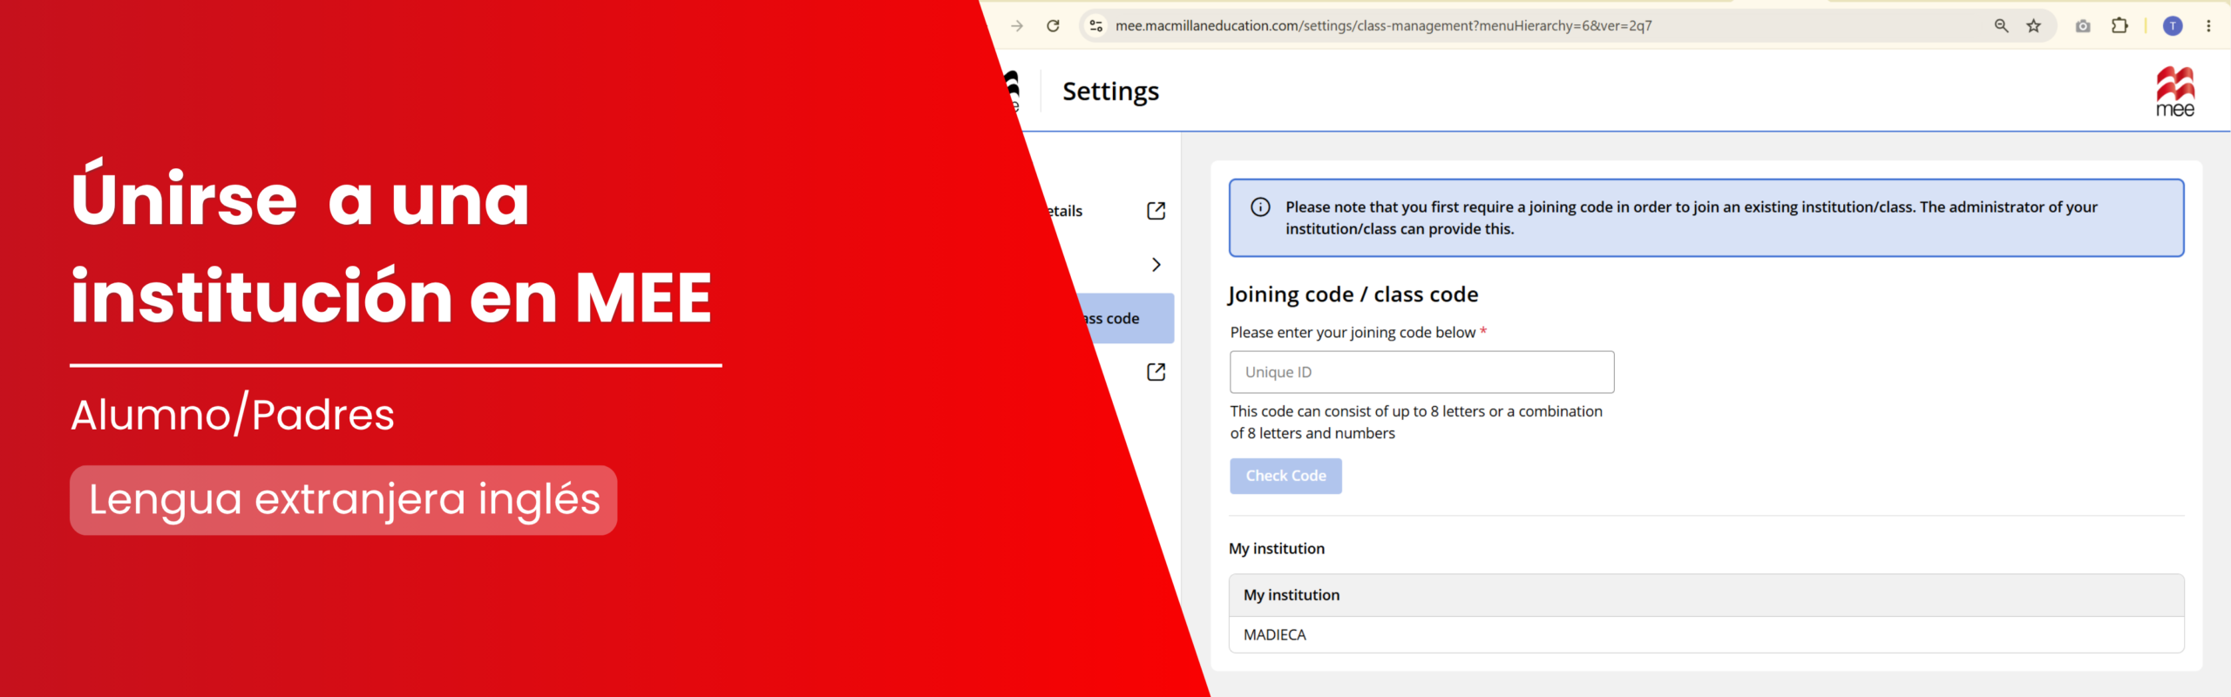This screenshot has height=697, width=2231.
Task: Bookmark this page with the star icon
Action: pos(2033,26)
